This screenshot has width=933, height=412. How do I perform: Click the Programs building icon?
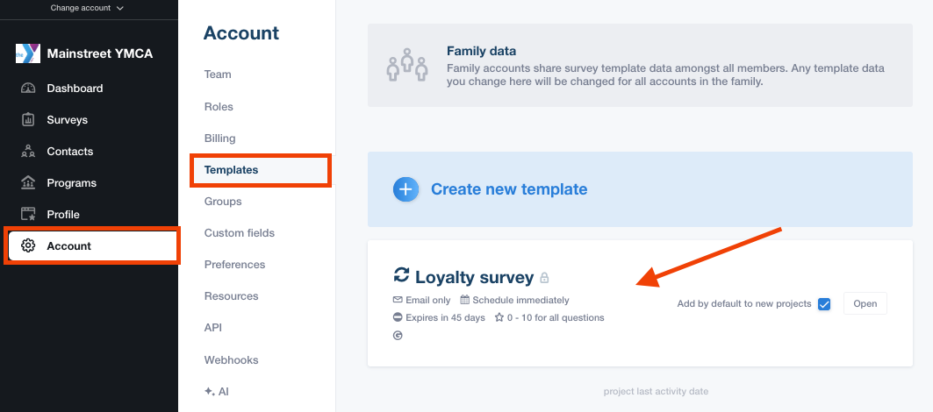(x=28, y=183)
